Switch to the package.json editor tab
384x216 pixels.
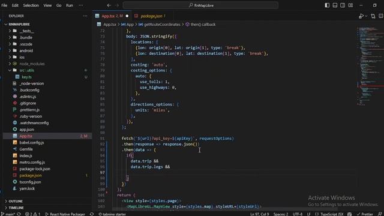pos(151,16)
